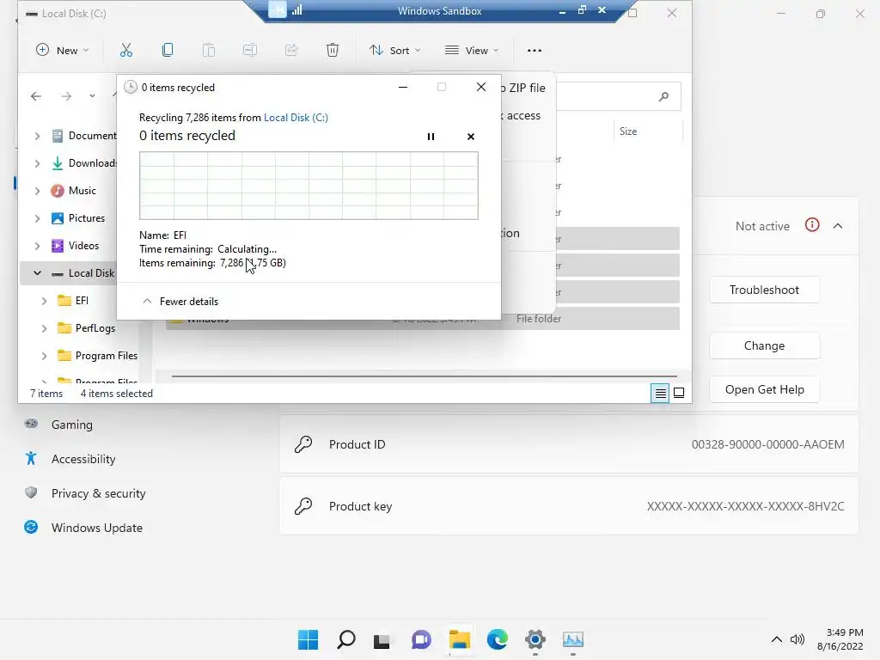Viewport: 880px width, 660px height.
Task: Open the recent locations chevron dropdown
Action: coord(92,96)
